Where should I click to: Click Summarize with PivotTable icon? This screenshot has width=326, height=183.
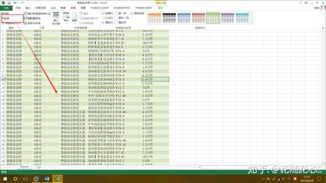25,14
